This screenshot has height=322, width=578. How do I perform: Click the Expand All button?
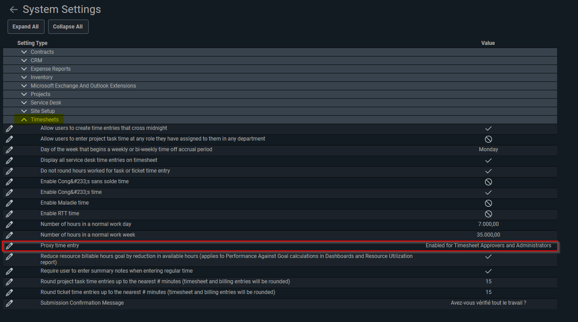[x=25, y=27]
